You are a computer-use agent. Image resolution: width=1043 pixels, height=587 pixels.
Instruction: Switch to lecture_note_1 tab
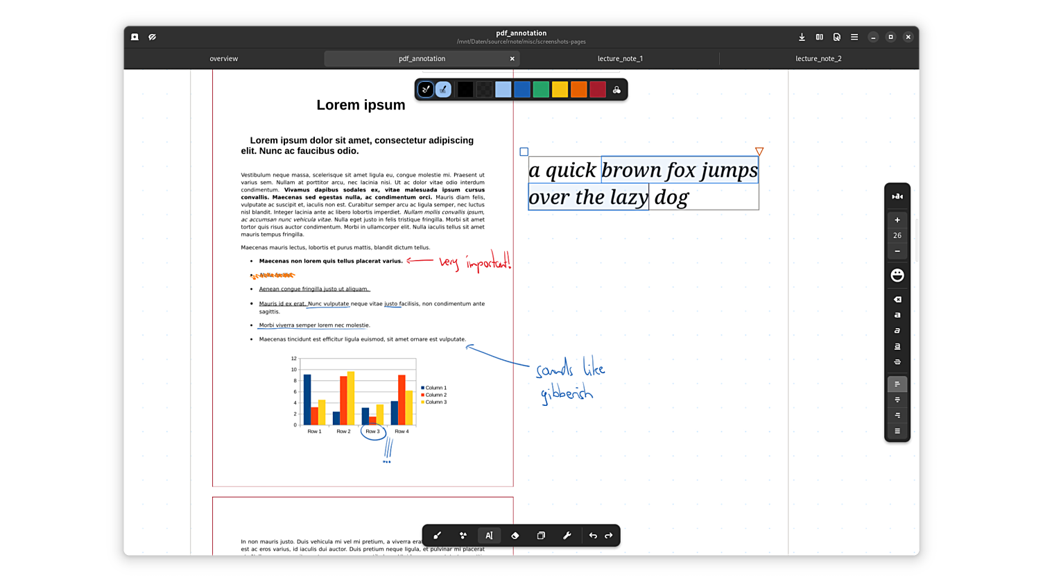(x=620, y=59)
